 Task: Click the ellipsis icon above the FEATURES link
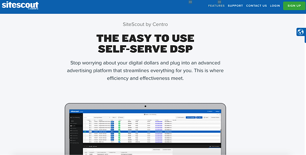pos(219,2)
